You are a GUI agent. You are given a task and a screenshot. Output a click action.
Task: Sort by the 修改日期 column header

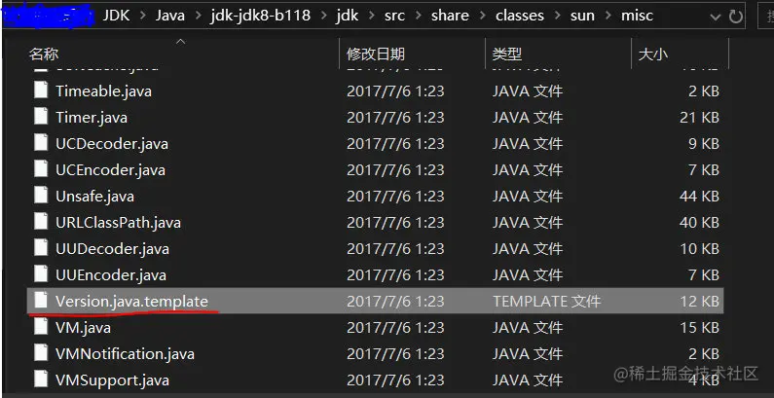(x=376, y=54)
